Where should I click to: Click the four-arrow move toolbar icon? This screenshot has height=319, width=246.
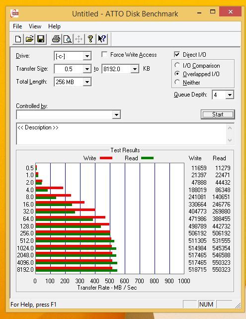[x=79, y=39]
